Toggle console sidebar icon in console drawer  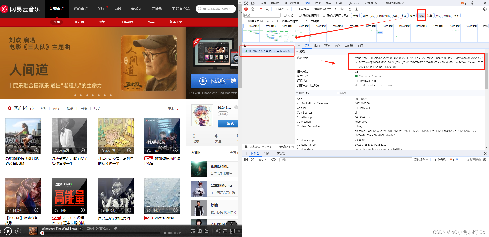[x=246, y=160]
